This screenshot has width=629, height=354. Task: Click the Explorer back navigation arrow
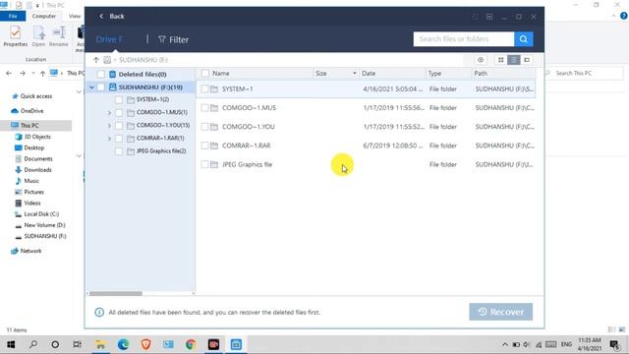tap(9, 74)
